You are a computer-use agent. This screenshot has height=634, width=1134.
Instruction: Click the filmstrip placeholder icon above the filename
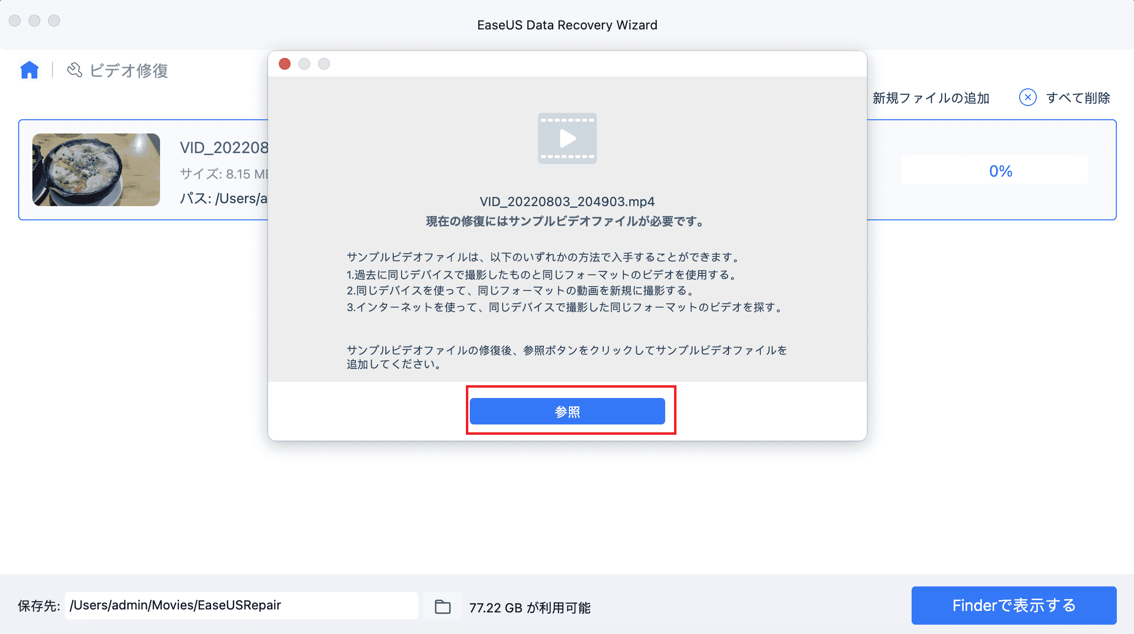pyautogui.click(x=567, y=139)
